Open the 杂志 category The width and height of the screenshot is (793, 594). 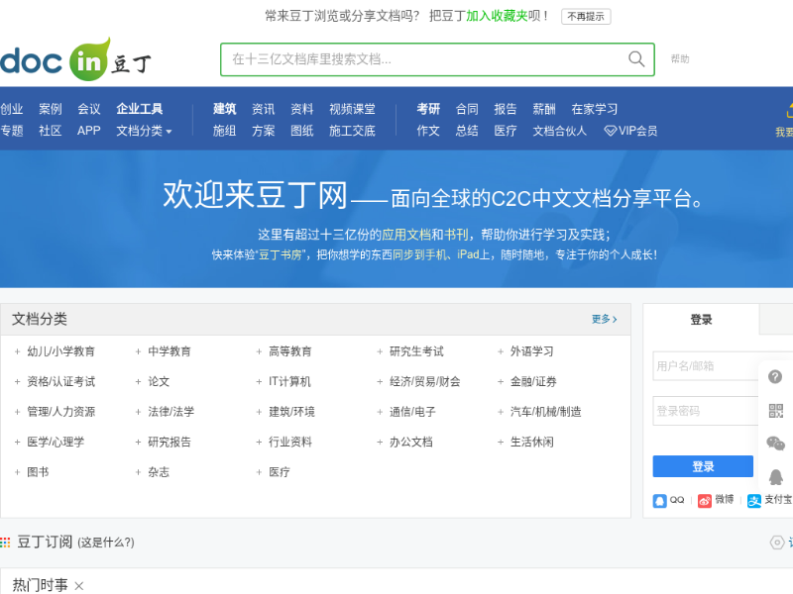tap(159, 472)
